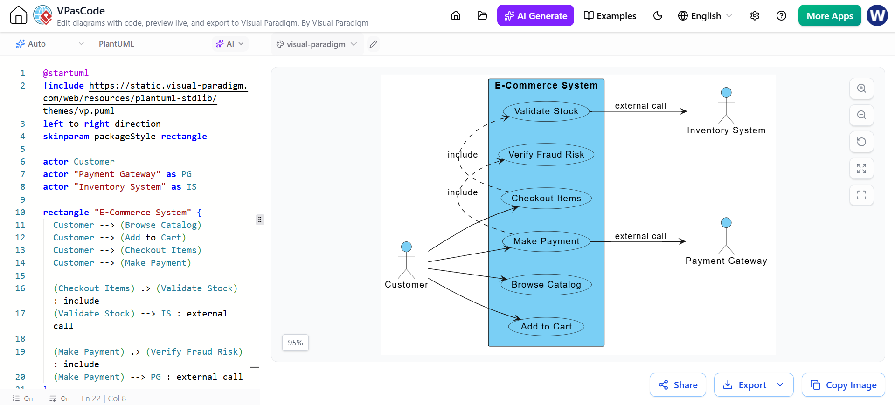The height and width of the screenshot is (405, 895).
Task: Select the Make Payment use case oval
Action: (x=546, y=241)
